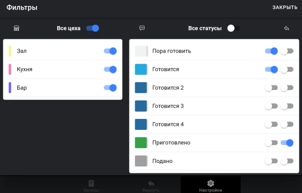Click the Готовится 4 status label

pos(168,124)
